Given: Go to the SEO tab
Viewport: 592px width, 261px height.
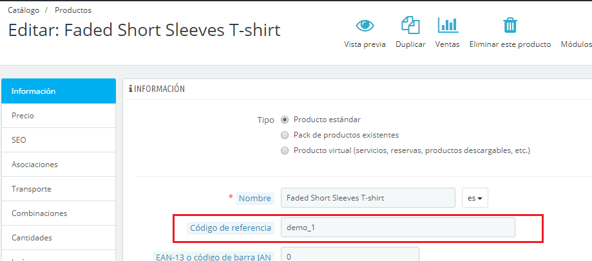Looking at the screenshot, I should pos(58,140).
